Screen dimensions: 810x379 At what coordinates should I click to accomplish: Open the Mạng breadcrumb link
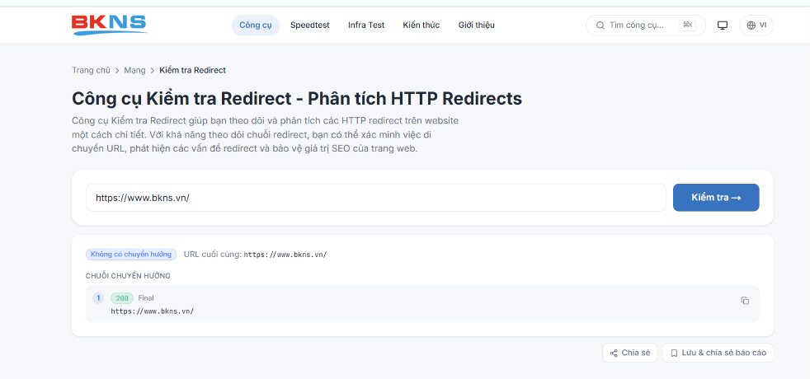(134, 70)
